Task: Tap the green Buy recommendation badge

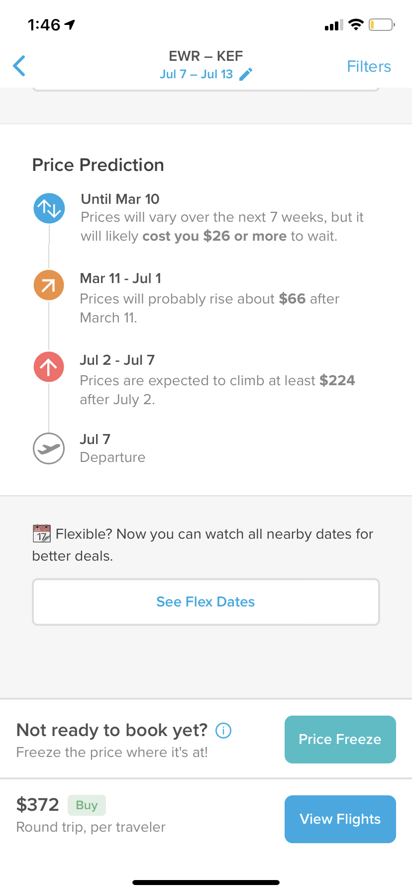Action: [87, 805]
